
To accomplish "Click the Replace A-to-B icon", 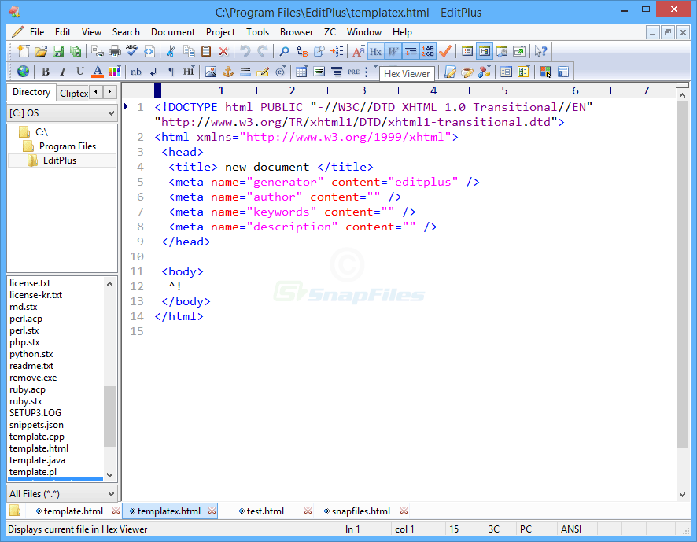I will (302, 51).
